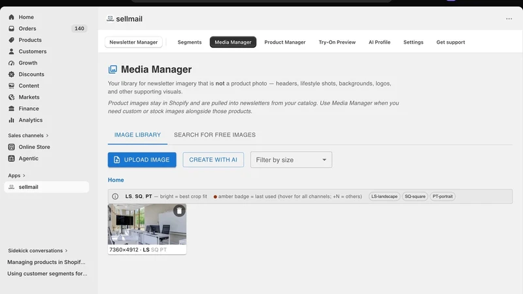Click the Online Store icon
This screenshot has height=294, width=523.
click(11, 147)
